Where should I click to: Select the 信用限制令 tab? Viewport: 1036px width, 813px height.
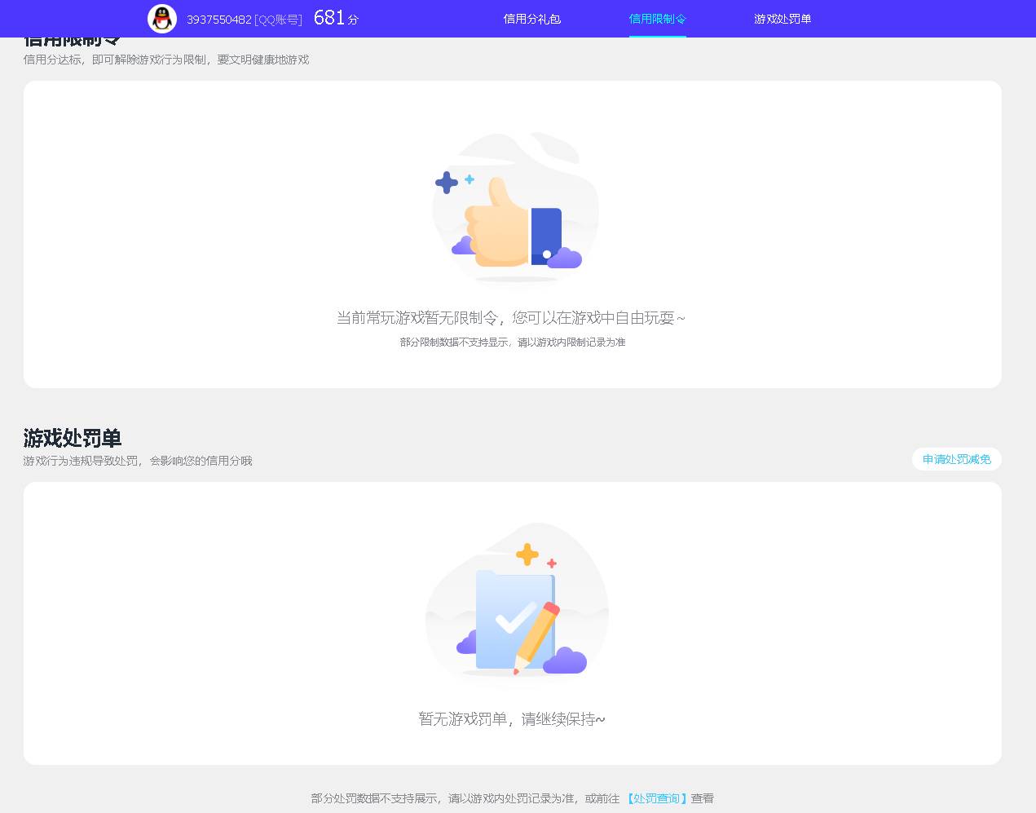pos(657,19)
